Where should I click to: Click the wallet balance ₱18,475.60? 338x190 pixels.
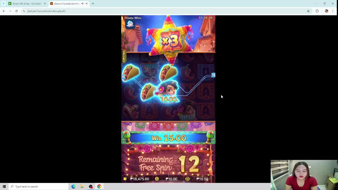tap(139, 179)
